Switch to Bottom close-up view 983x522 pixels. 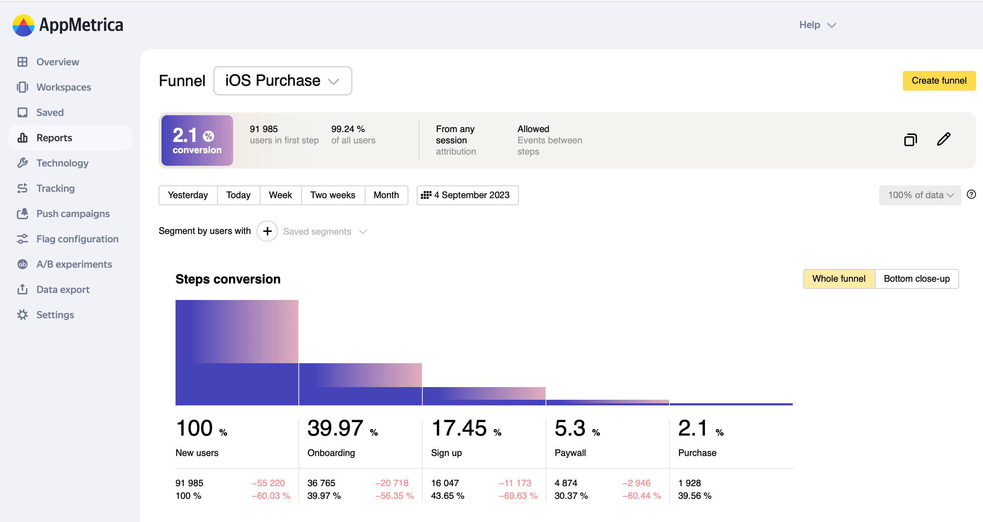[x=916, y=279]
